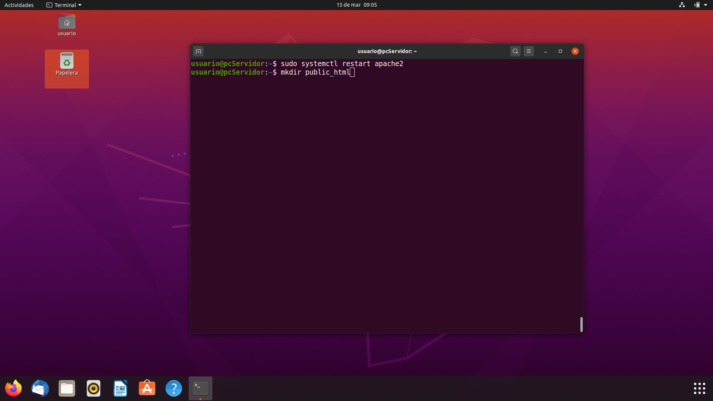Open Ubuntu Software store
The height and width of the screenshot is (401, 713).
[147, 388]
